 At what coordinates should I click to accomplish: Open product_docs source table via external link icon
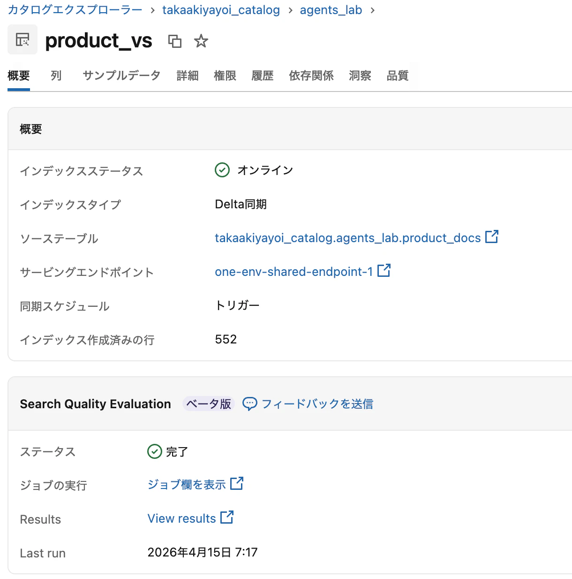point(492,237)
